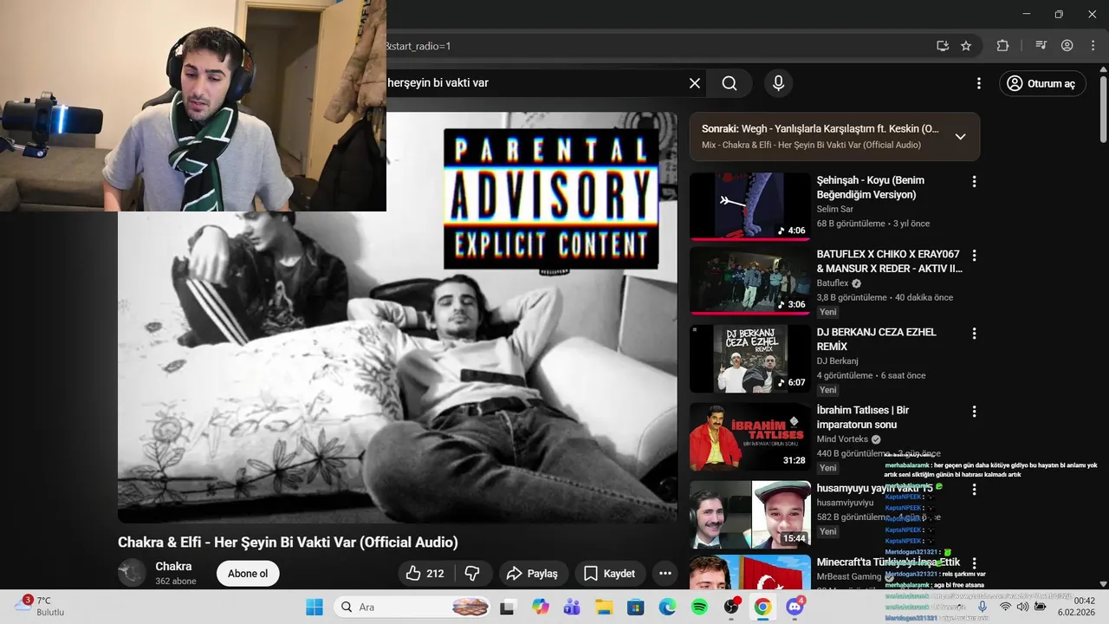Click the Abone ol subscribe button

[248, 574]
